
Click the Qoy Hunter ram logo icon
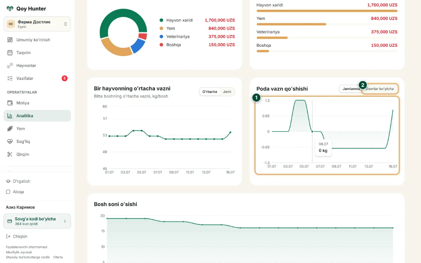[x=10, y=9]
